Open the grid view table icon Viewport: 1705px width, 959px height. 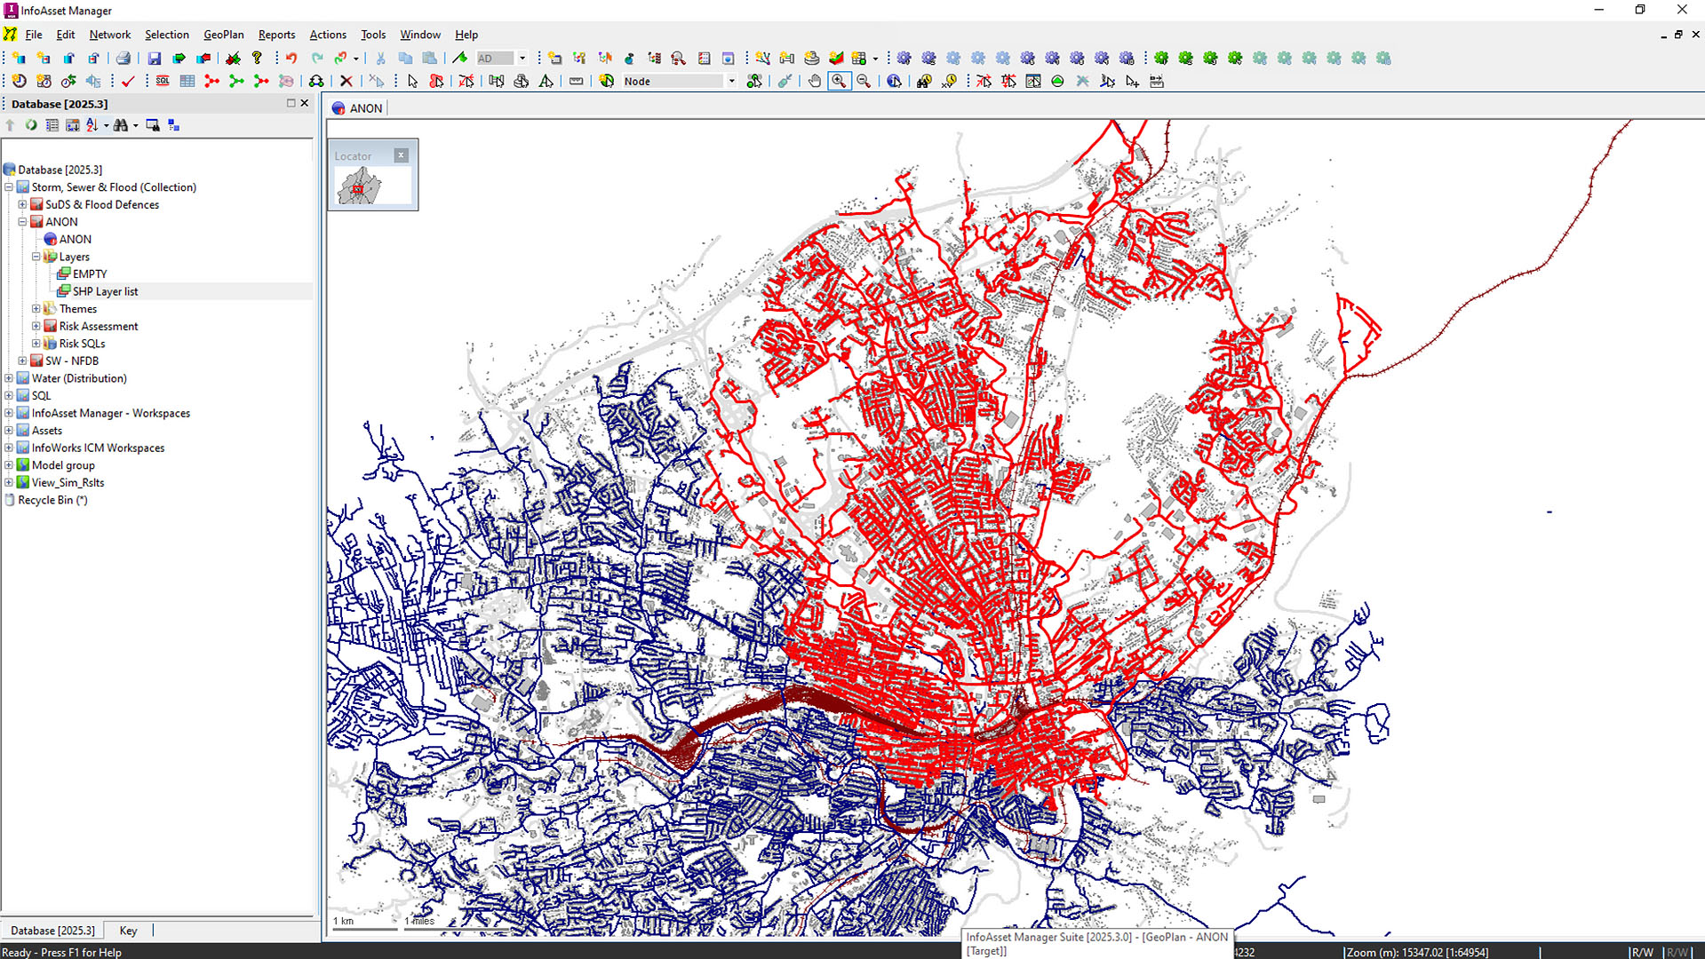pyautogui.click(x=187, y=82)
